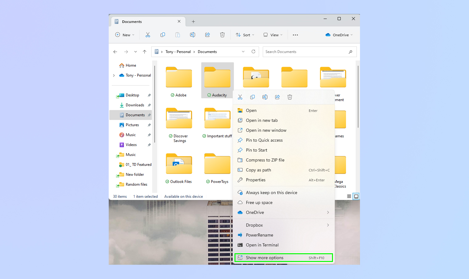Add a new tab with the plus button
The image size is (469, 279).
[193, 21]
